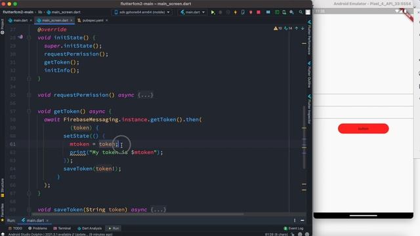Hide the Run tool window minimize icon
The width and height of the screenshot is (420, 236).
[x=303, y=220]
